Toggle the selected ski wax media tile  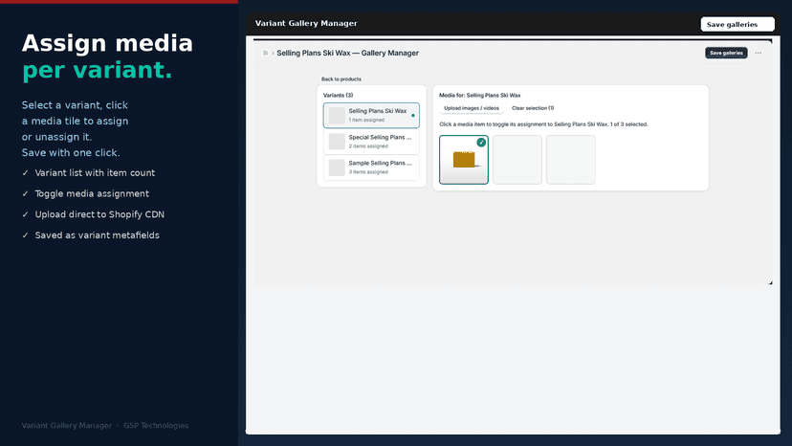(464, 160)
